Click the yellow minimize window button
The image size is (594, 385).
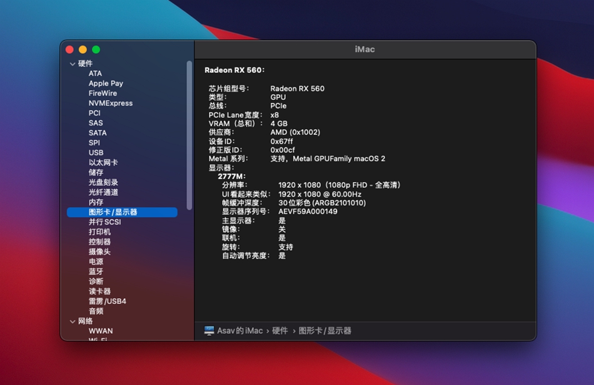point(83,49)
